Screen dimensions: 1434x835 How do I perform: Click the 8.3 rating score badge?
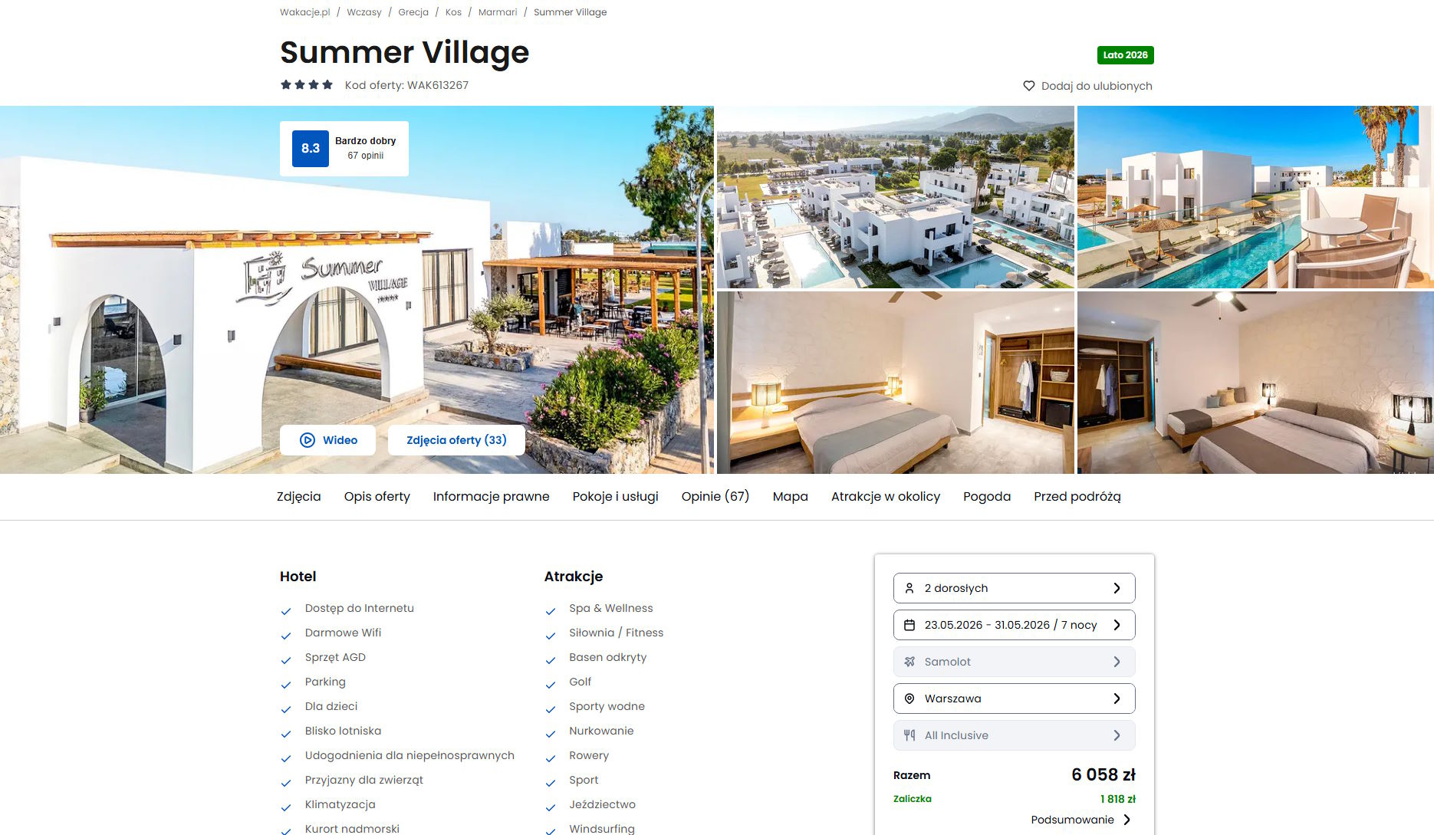(311, 149)
